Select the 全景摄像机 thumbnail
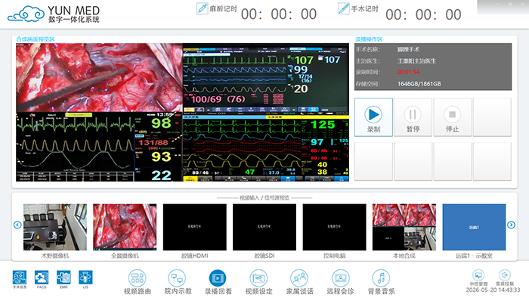This screenshot has width=529, height=298. [x=125, y=227]
